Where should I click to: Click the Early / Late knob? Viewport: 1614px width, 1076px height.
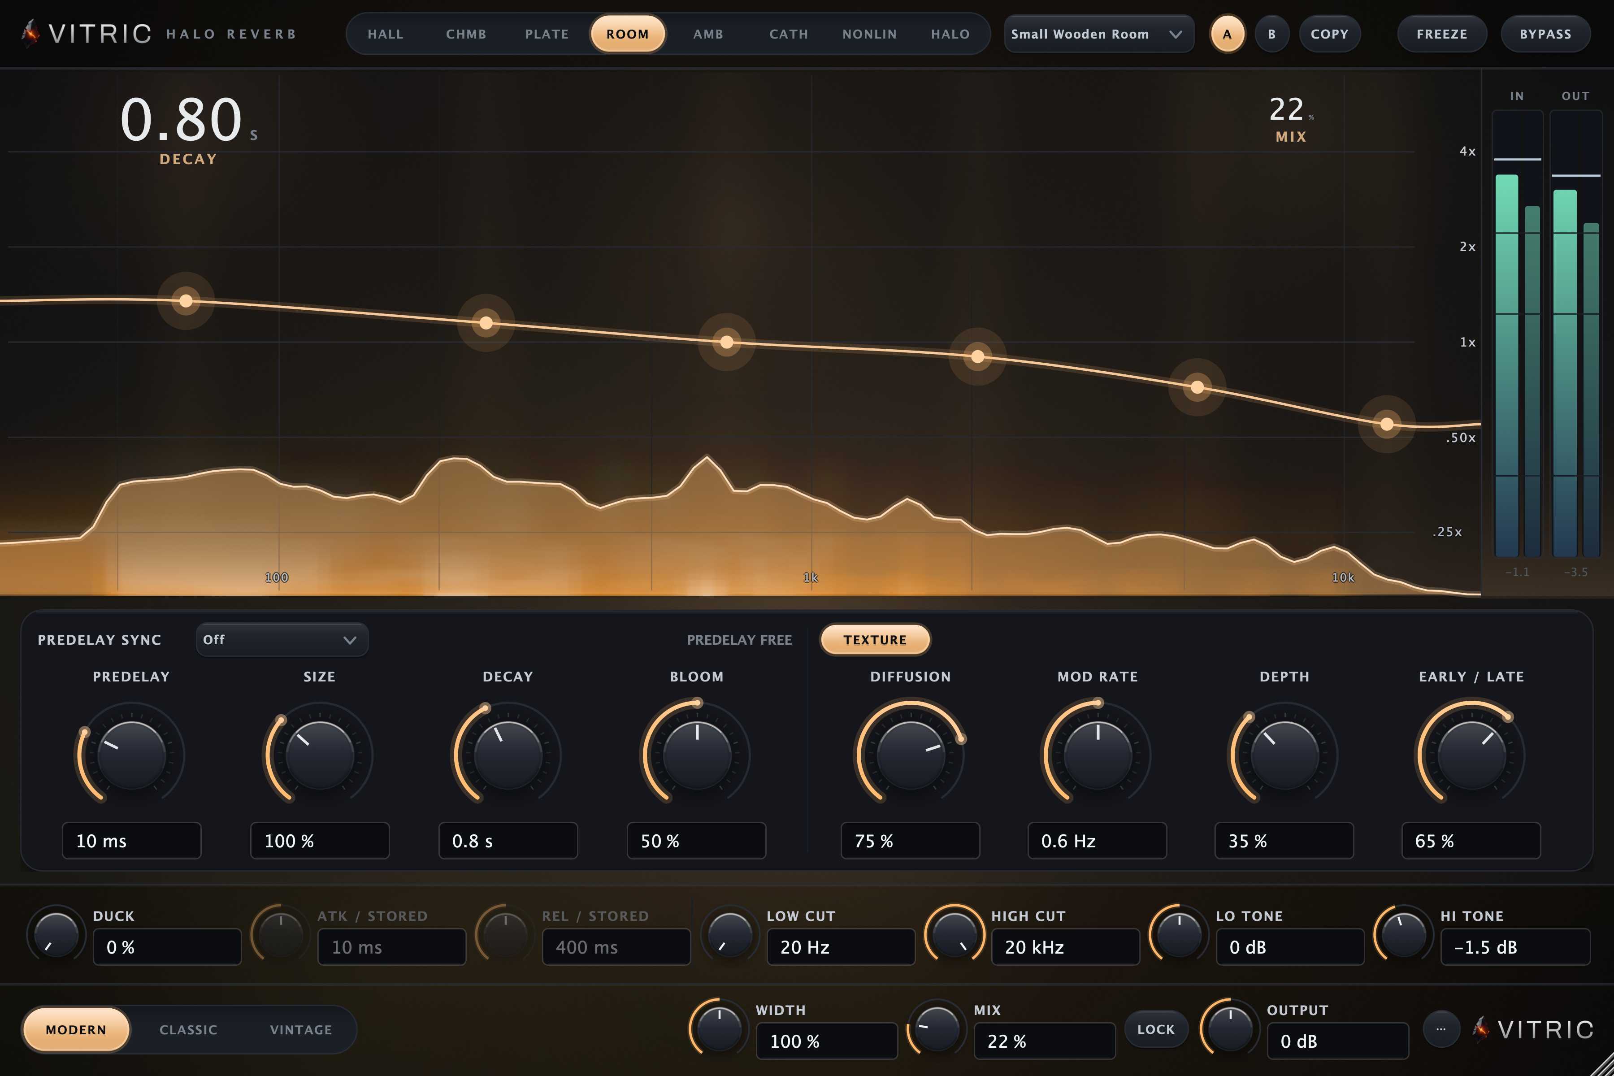click(1471, 754)
